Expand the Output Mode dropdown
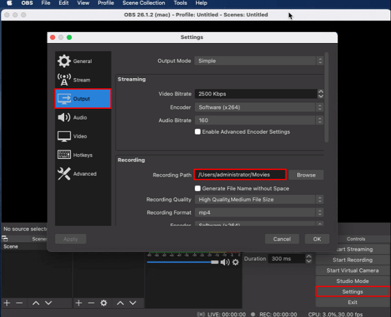Screen dimensions: 391x317 [259, 61]
